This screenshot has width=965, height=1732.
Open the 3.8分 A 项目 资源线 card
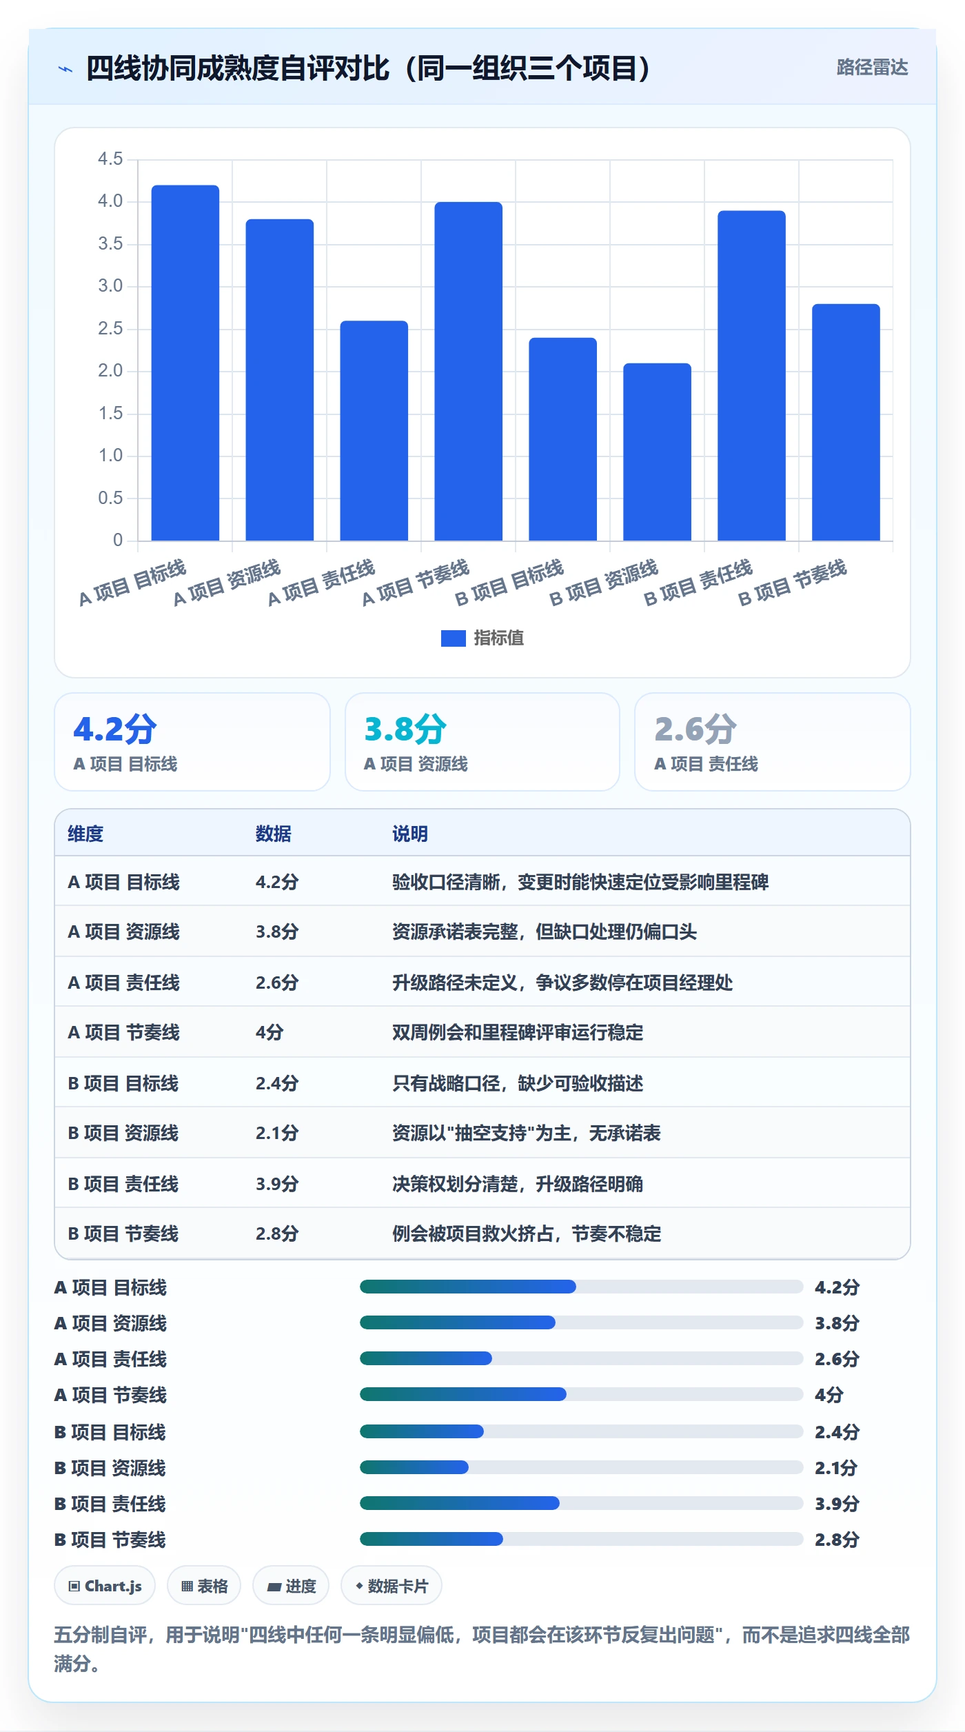(482, 742)
